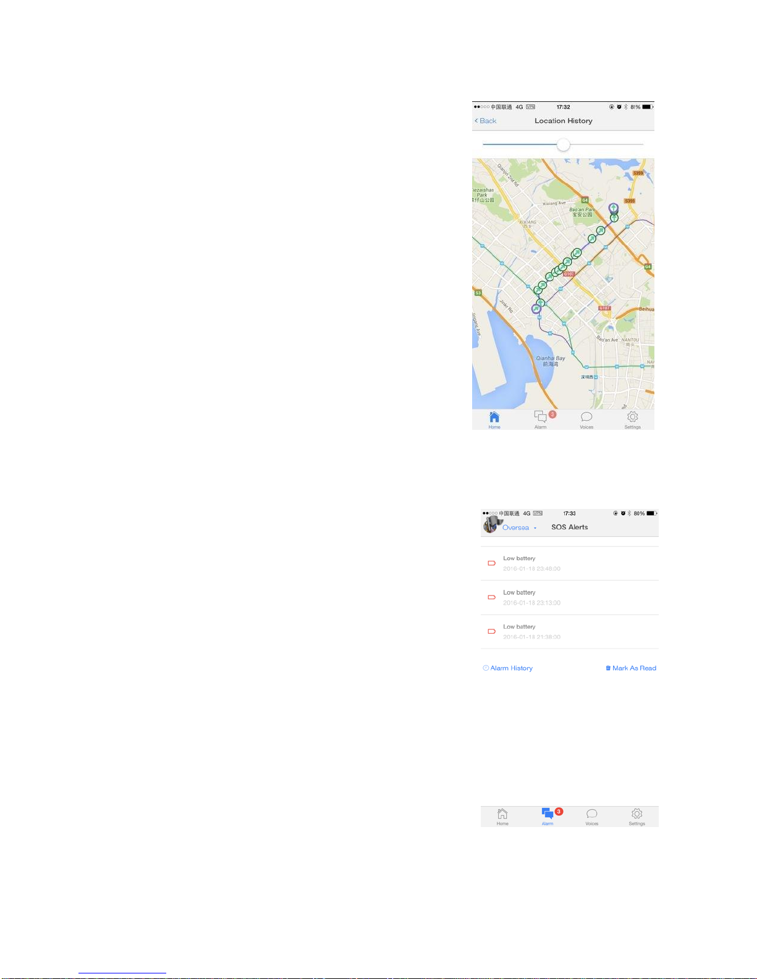The image size is (757, 979).
Task: Select the purple start marker on map
Action: coord(536,309)
